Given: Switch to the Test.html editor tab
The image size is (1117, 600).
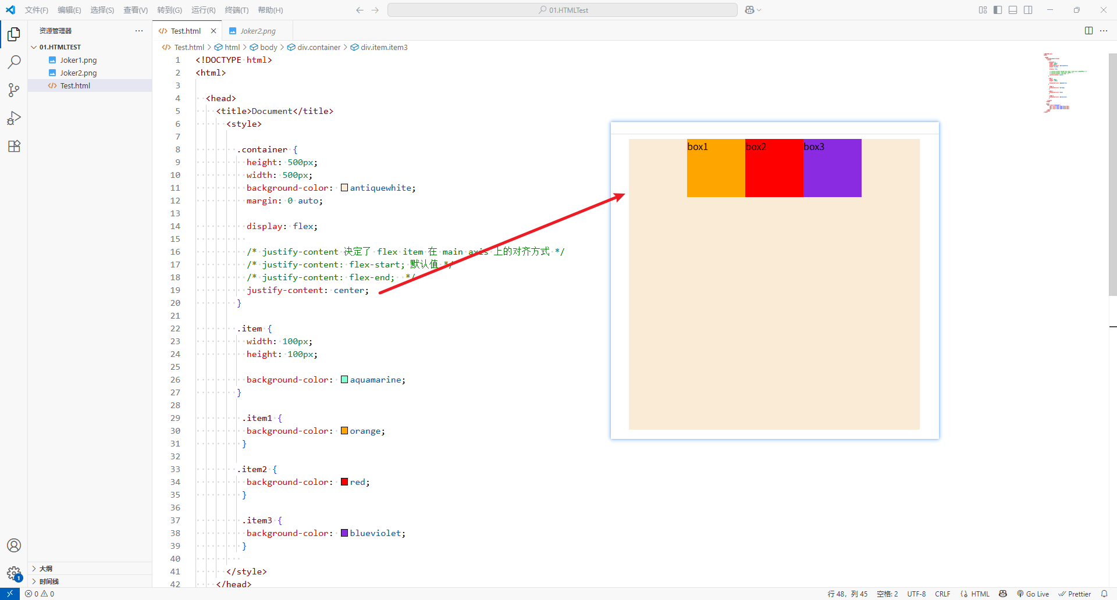Looking at the screenshot, I should [x=186, y=31].
